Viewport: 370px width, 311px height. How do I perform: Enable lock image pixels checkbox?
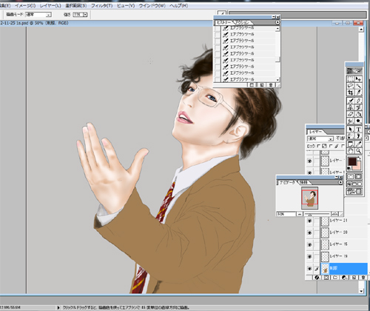pyautogui.click(x=331, y=146)
